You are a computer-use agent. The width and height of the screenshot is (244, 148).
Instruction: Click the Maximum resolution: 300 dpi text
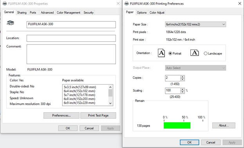point(30,104)
